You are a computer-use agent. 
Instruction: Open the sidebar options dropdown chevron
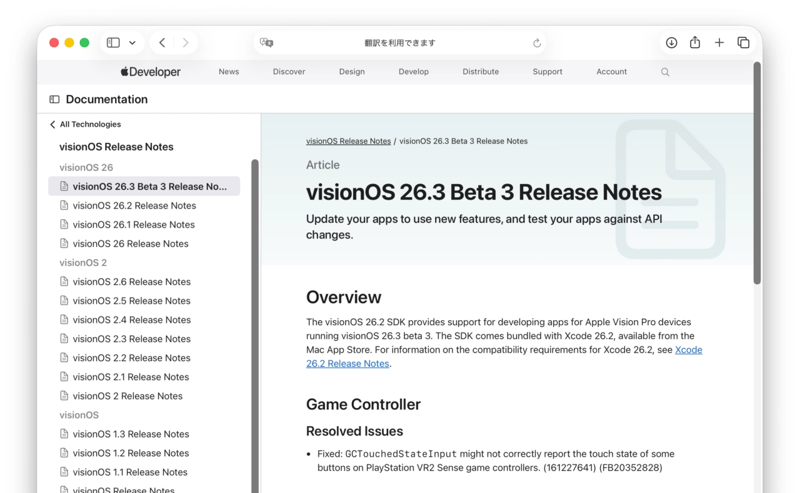(x=132, y=42)
